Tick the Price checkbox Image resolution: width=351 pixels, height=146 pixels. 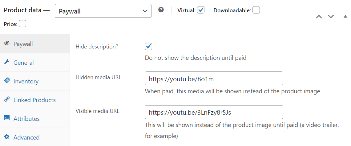[x=22, y=24]
